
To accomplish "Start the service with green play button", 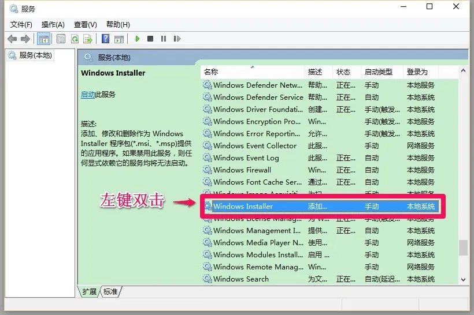I will point(137,39).
